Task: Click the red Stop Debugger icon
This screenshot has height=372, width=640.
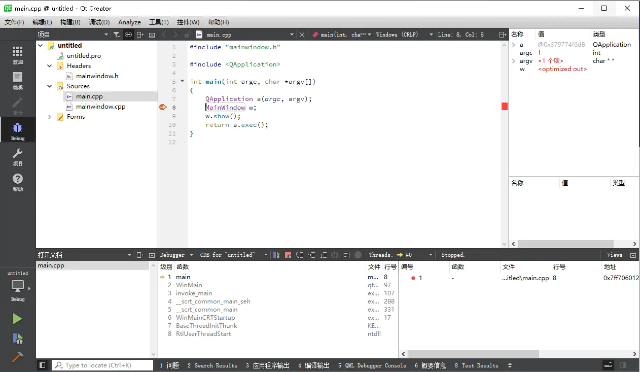Action: (288, 255)
